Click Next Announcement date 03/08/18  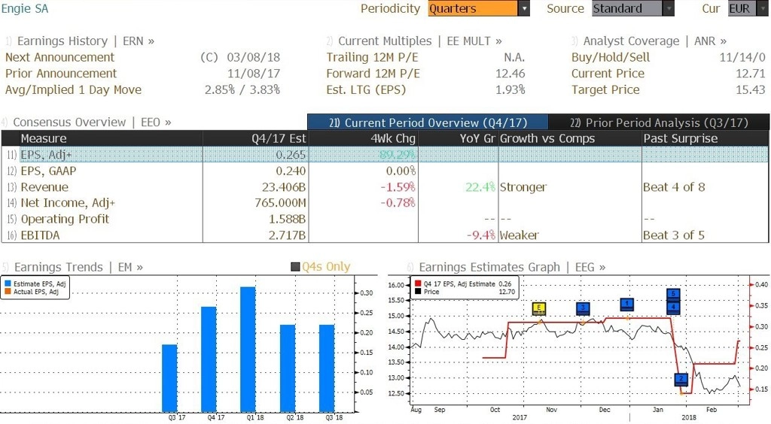click(253, 57)
